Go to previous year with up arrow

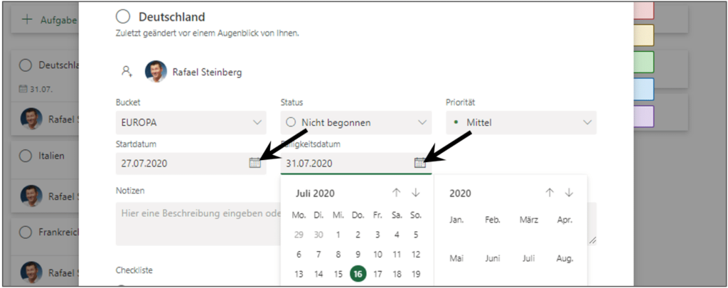550,193
